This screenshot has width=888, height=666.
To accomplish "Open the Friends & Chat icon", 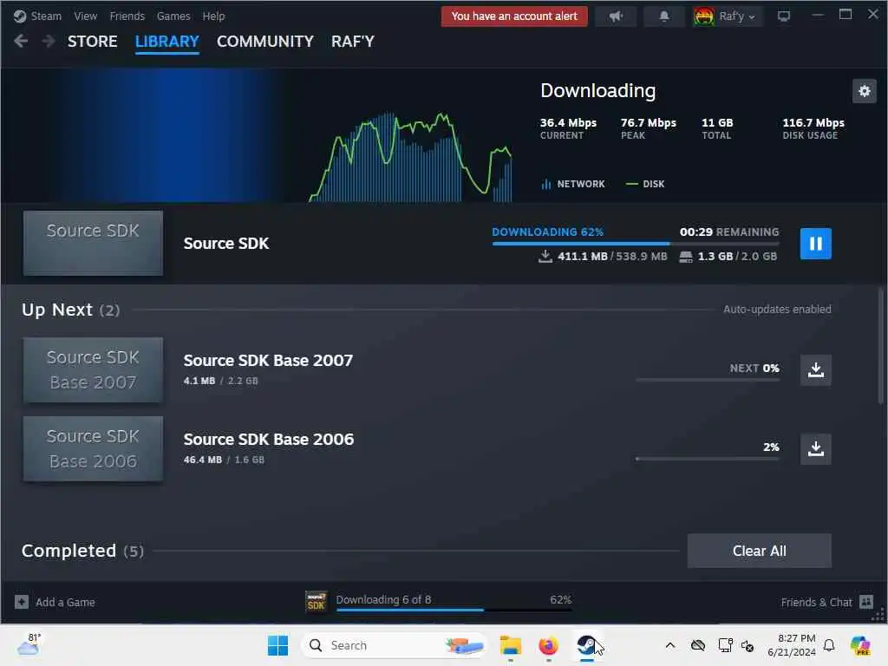I will coord(866,602).
